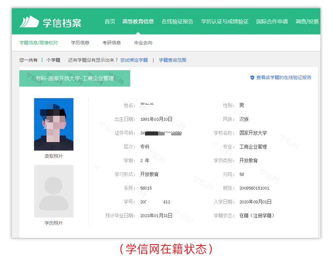The height and width of the screenshot is (261, 333).
Task: Click the shield icon beside 在线验证报告 link
Action: (252, 77)
